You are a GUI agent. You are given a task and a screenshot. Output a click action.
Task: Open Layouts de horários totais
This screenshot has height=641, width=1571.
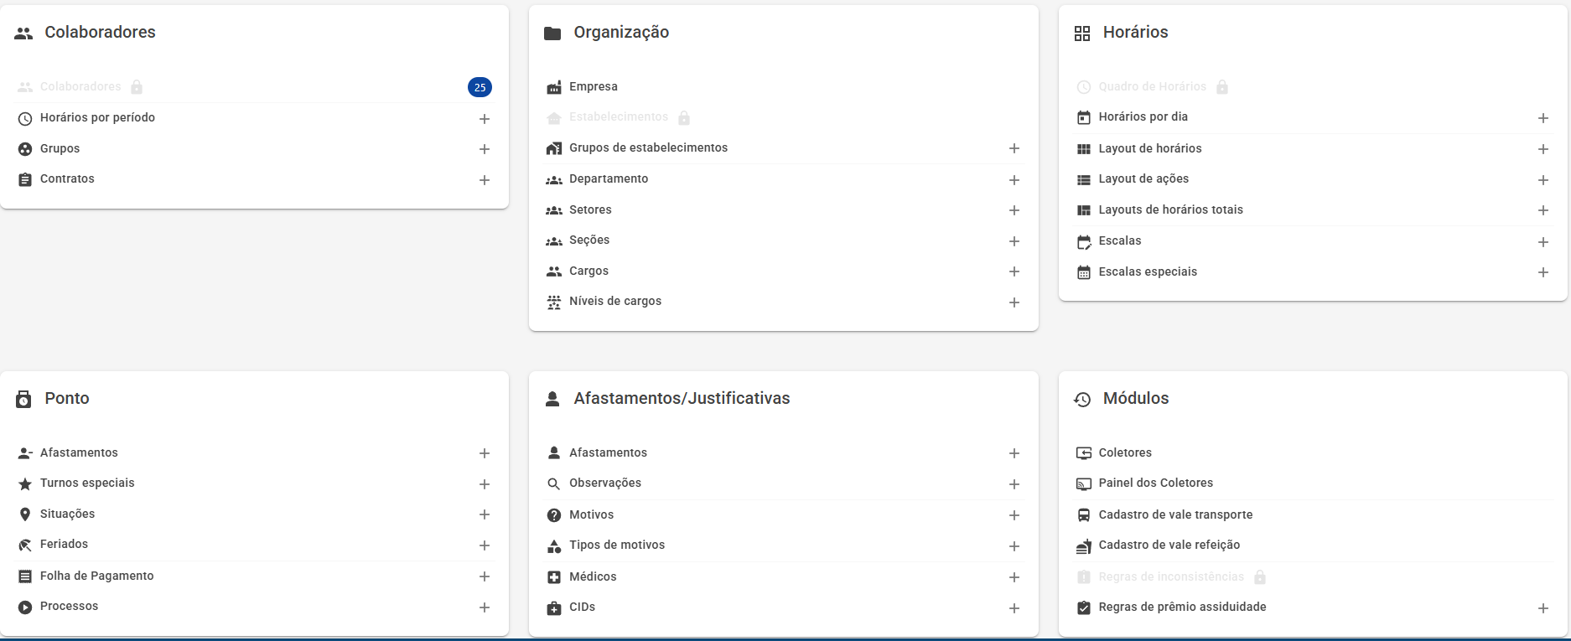point(1170,209)
